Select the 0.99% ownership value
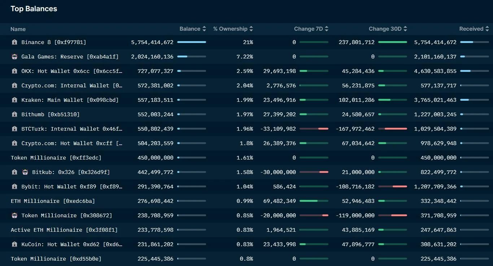 coord(245,201)
